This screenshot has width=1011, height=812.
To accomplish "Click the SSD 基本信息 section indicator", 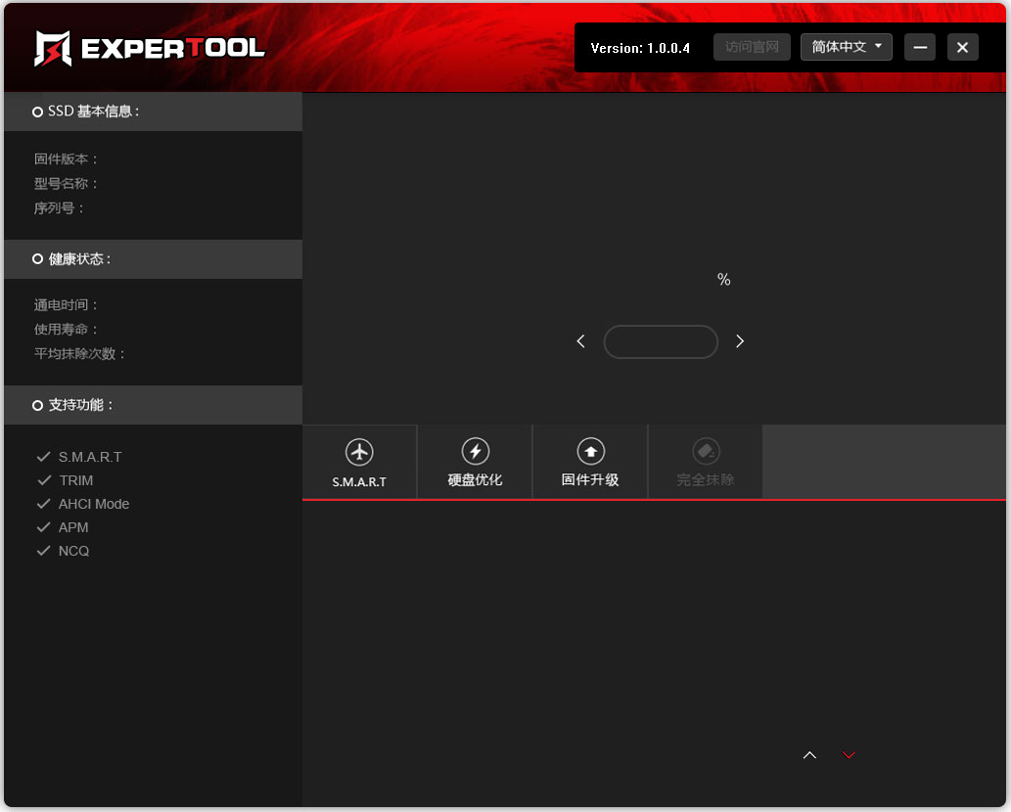I will point(36,111).
